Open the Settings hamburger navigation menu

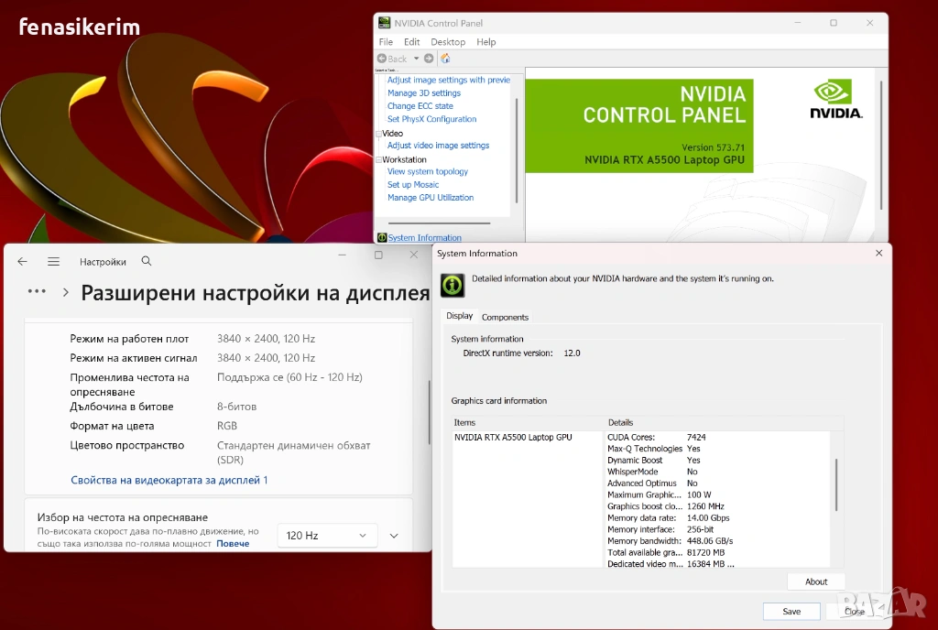pos(53,262)
